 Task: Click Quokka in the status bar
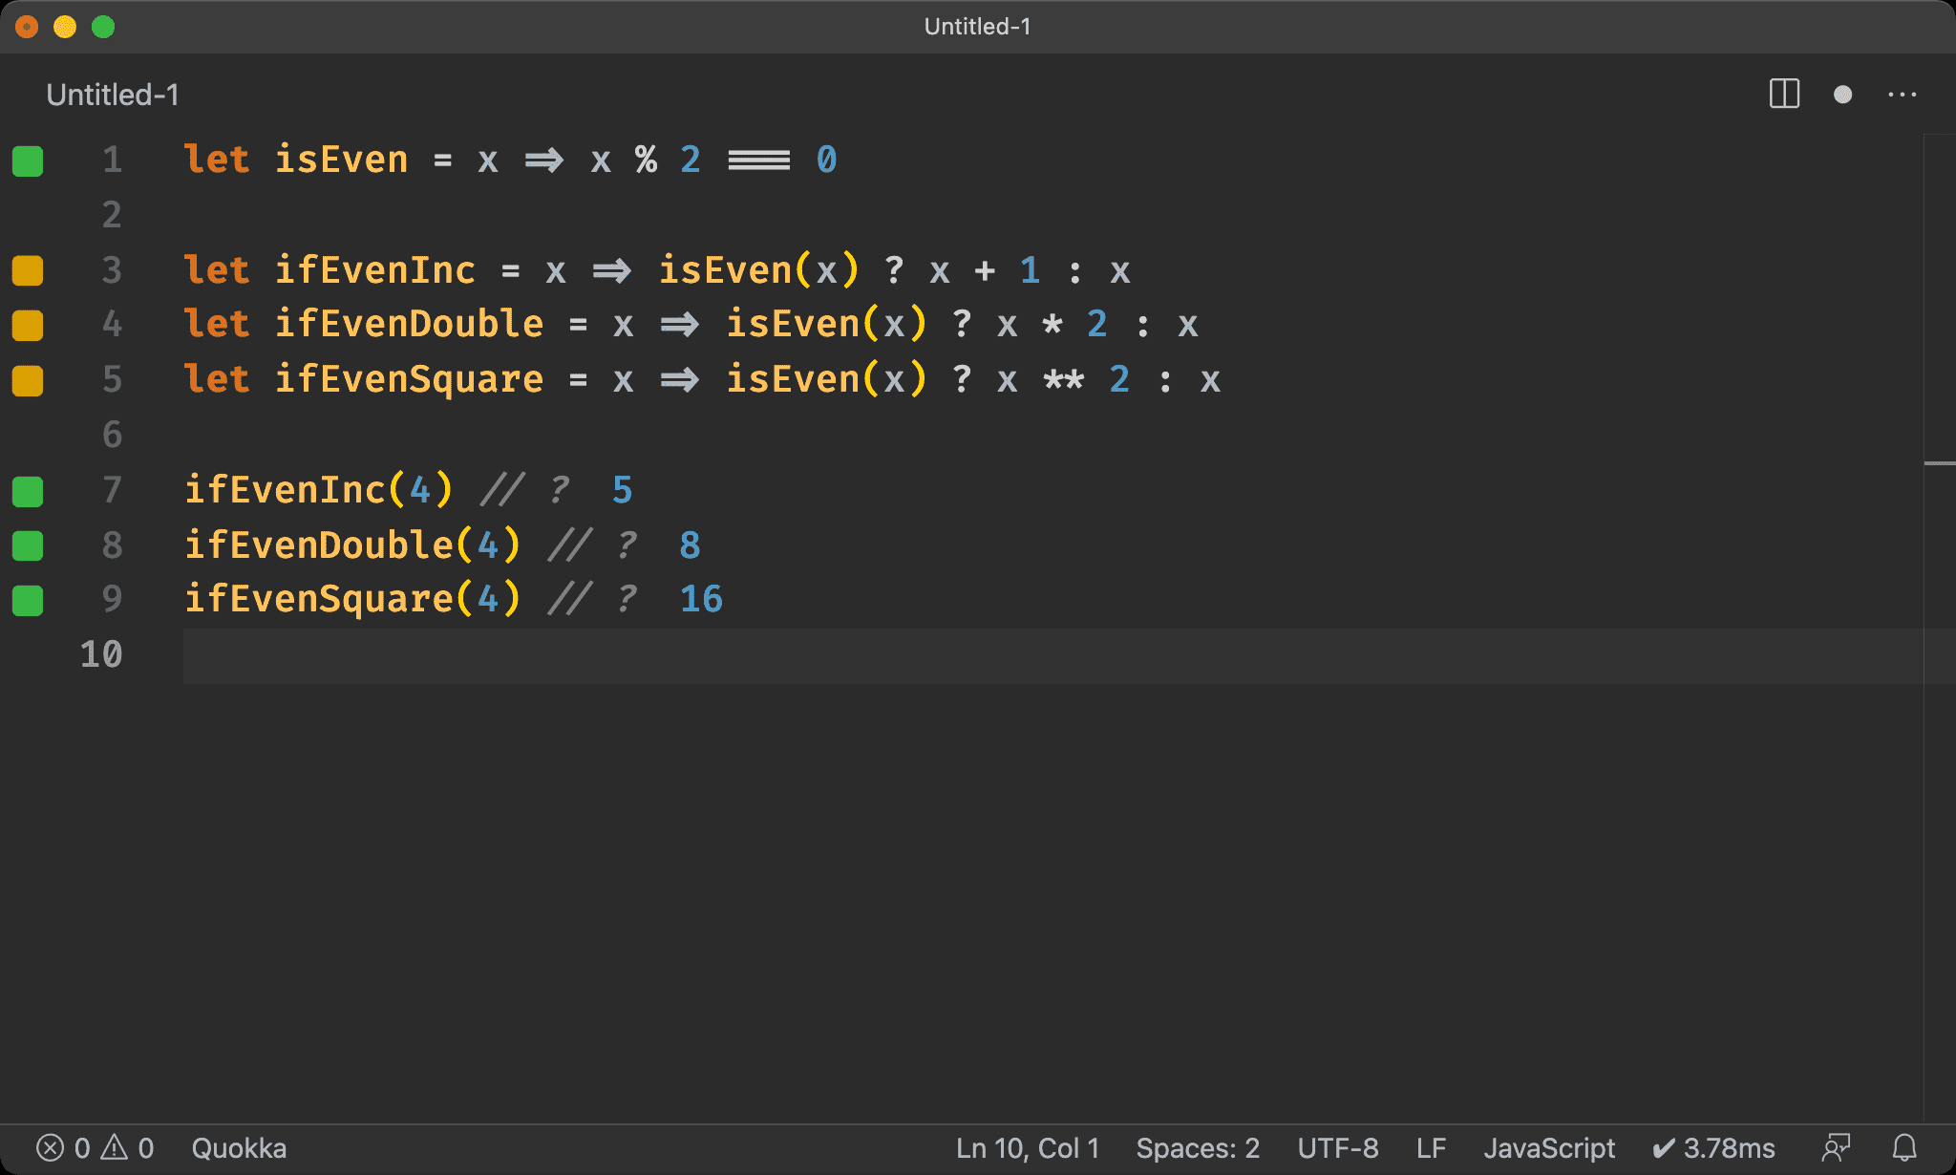[239, 1147]
